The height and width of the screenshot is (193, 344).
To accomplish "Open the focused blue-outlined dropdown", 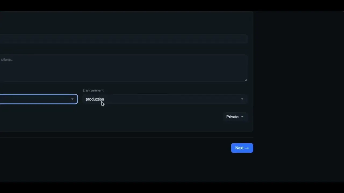I will pos(39,99).
